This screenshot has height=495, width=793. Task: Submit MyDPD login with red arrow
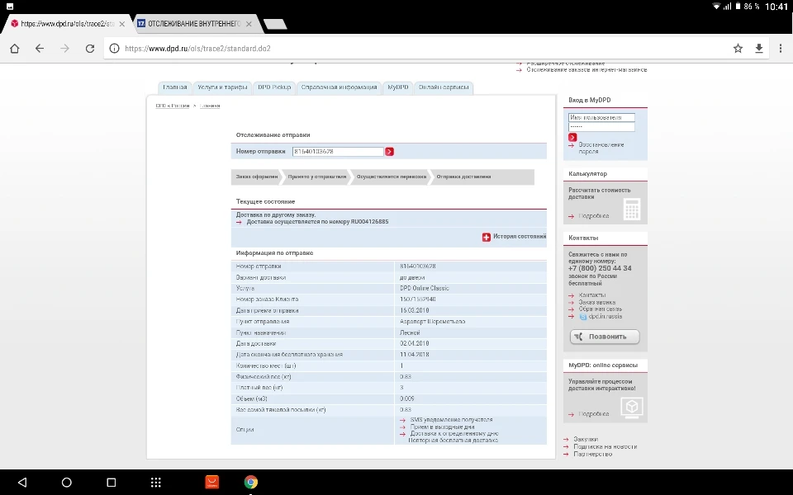572,137
